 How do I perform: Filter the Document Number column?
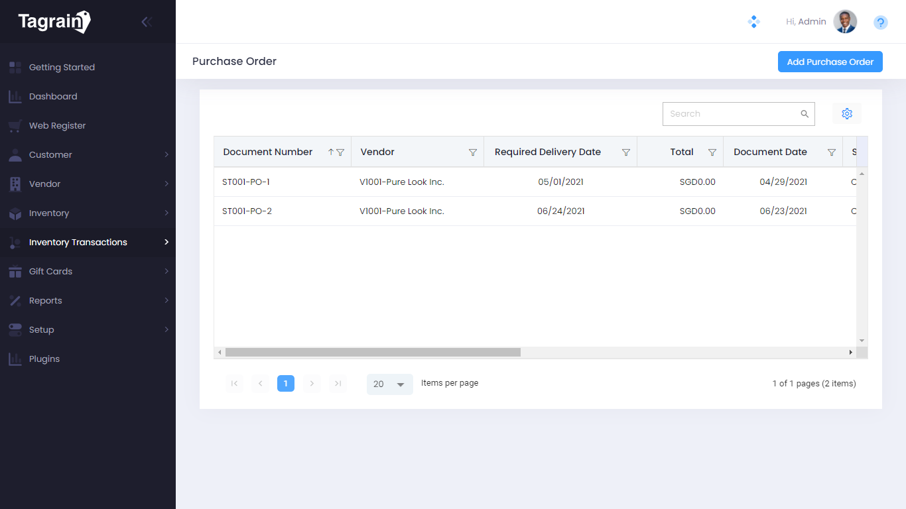(340, 152)
